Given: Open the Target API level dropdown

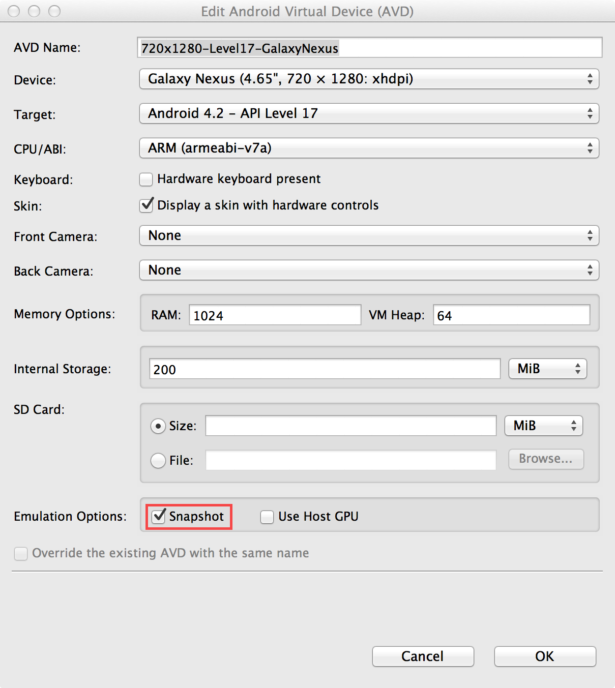Looking at the screenshot, I should click(369, 113).
